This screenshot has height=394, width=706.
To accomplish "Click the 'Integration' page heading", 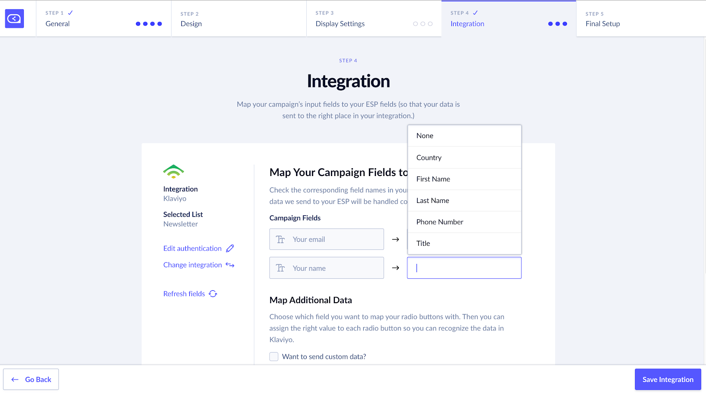I will (x=349, y=81).
